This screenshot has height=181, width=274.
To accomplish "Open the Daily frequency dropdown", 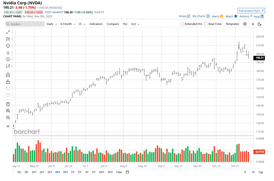I will coord(52,24).
